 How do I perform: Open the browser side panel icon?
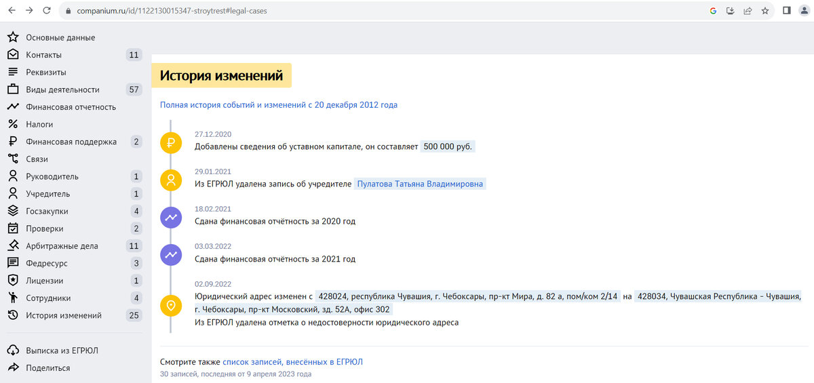pos(787,11)
